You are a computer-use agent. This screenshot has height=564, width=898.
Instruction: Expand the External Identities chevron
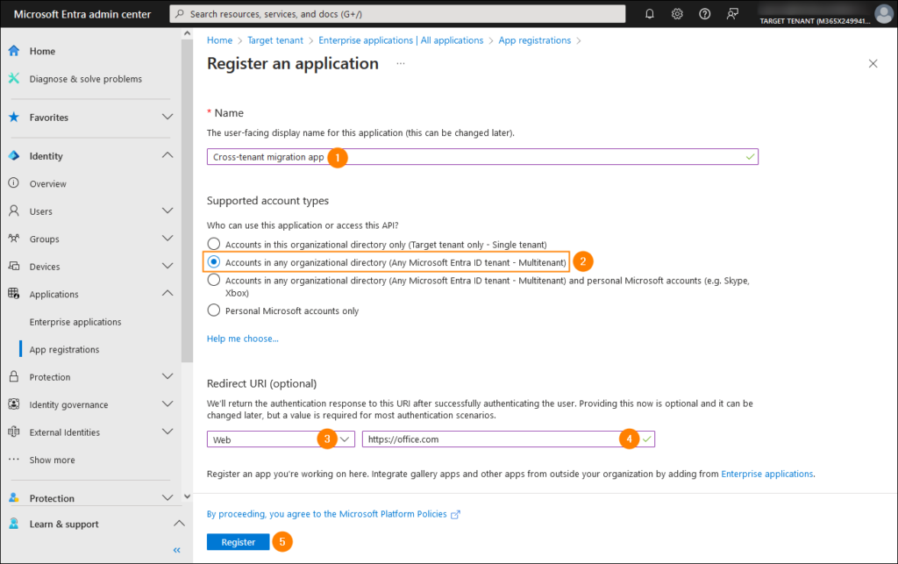click(167, 432)
